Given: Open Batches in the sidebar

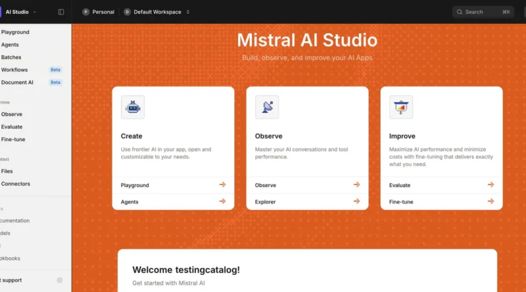Looking at the screenshot, I should click(x=11, y=57).
